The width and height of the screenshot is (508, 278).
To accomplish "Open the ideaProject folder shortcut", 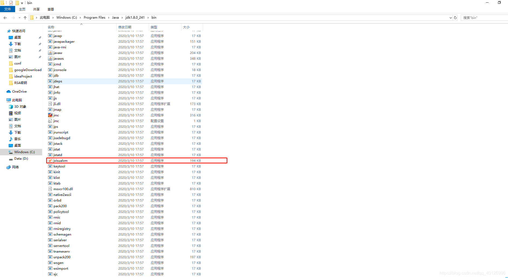I will tap(20, 76).
